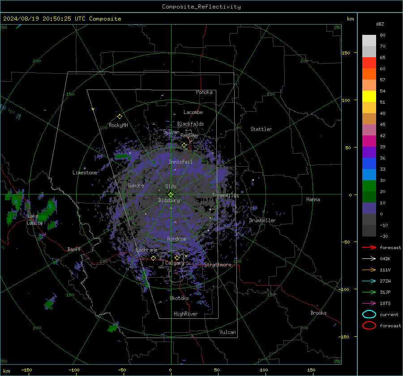The width and height of the screenshot is (403, 376).
Task: Click the yellow radar site marker at center
Action: 171,195
